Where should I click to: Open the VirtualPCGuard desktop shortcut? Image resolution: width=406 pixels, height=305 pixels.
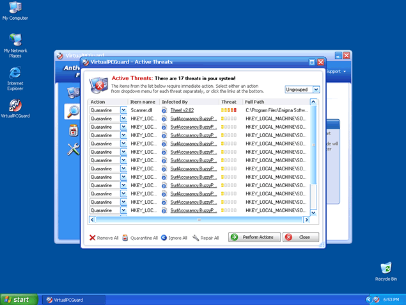tap(15, 106)
